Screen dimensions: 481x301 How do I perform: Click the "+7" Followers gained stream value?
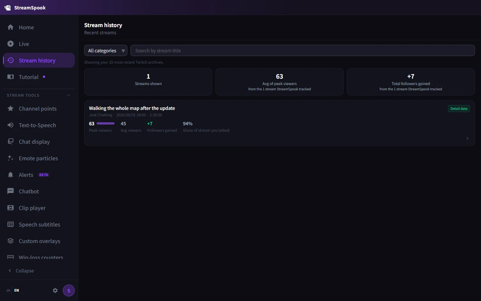pyautogui.click(x=150, y=123)
